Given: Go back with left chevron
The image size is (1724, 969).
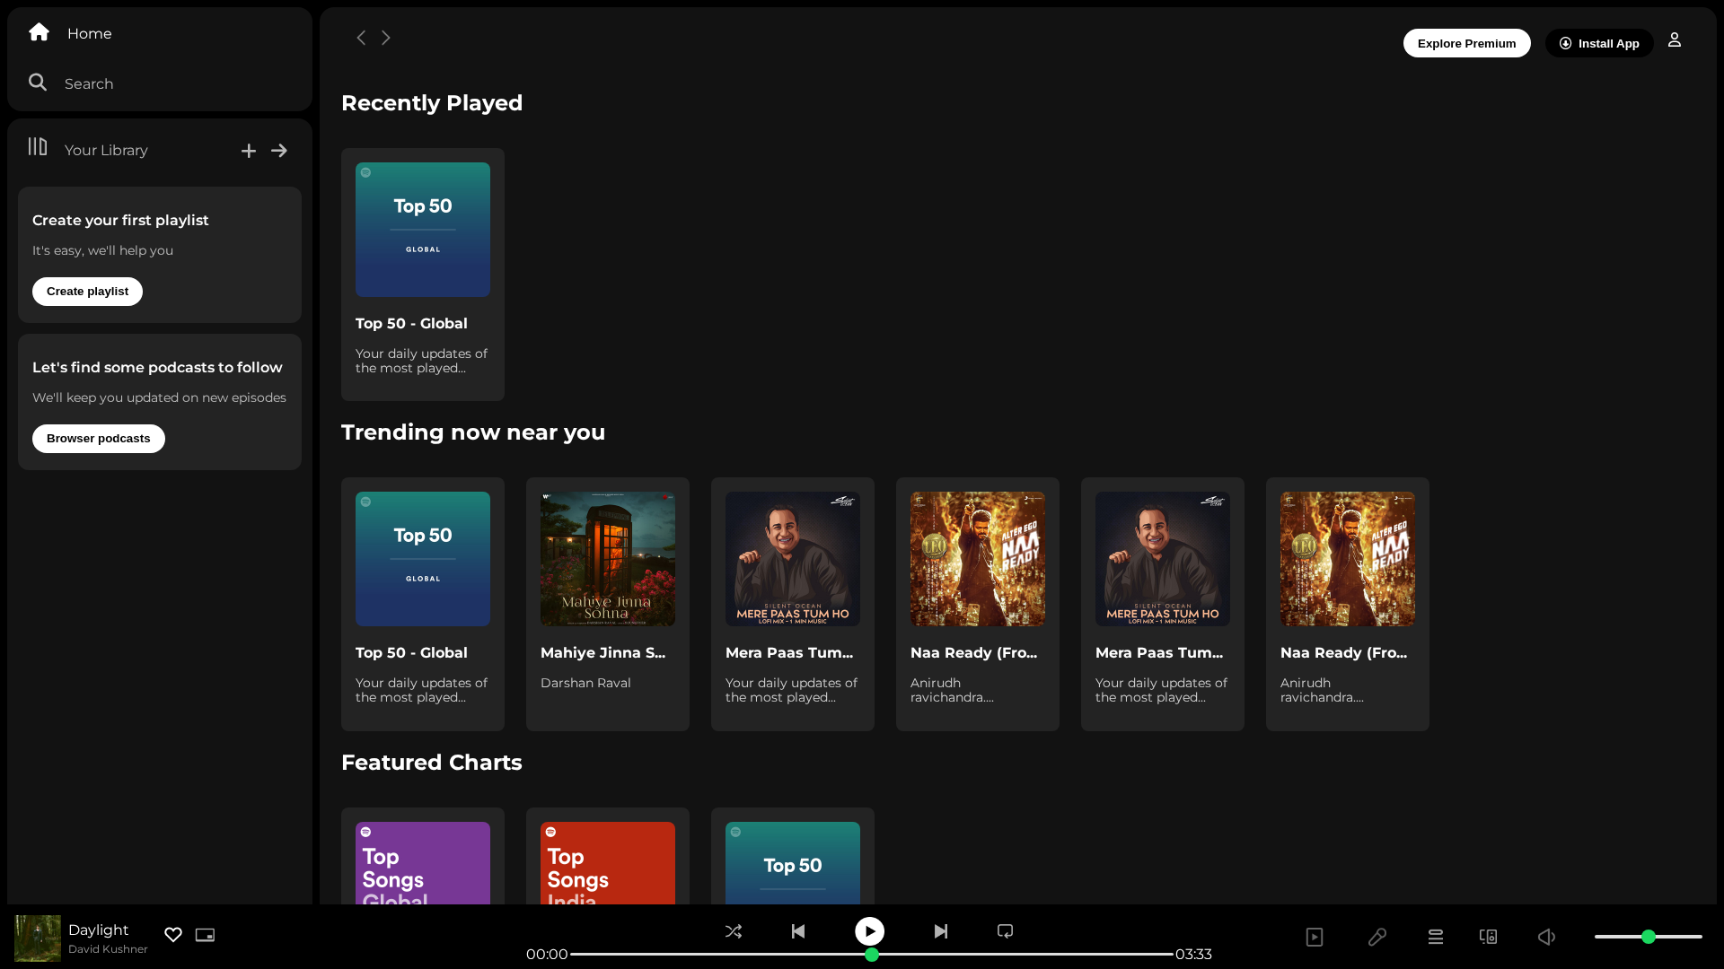Looking at the screenshot, I should click(x=361, y=38).
